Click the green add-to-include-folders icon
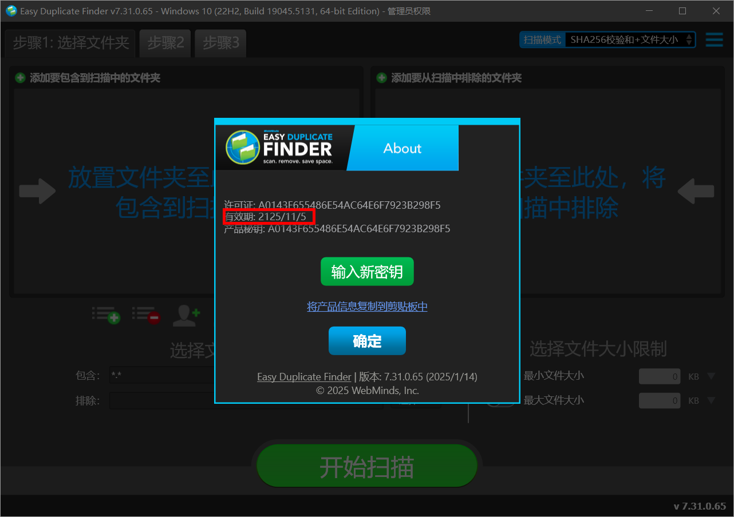Image resolution: width=734 pixels, height=517 pixels. click(19, 78)
